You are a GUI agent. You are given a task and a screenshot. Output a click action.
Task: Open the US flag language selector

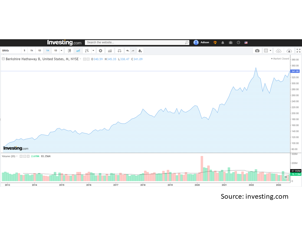pyautogui.click(x=246, y=43)
